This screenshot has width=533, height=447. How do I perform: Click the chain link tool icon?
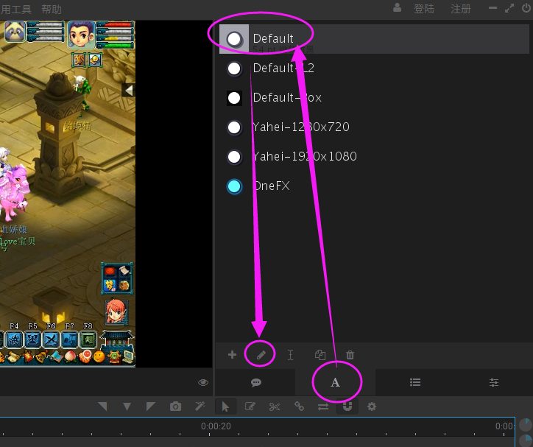point(299,406)
